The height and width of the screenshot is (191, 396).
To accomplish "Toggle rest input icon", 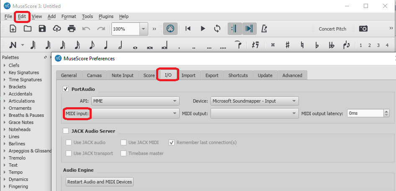I will tap(255, 45).
